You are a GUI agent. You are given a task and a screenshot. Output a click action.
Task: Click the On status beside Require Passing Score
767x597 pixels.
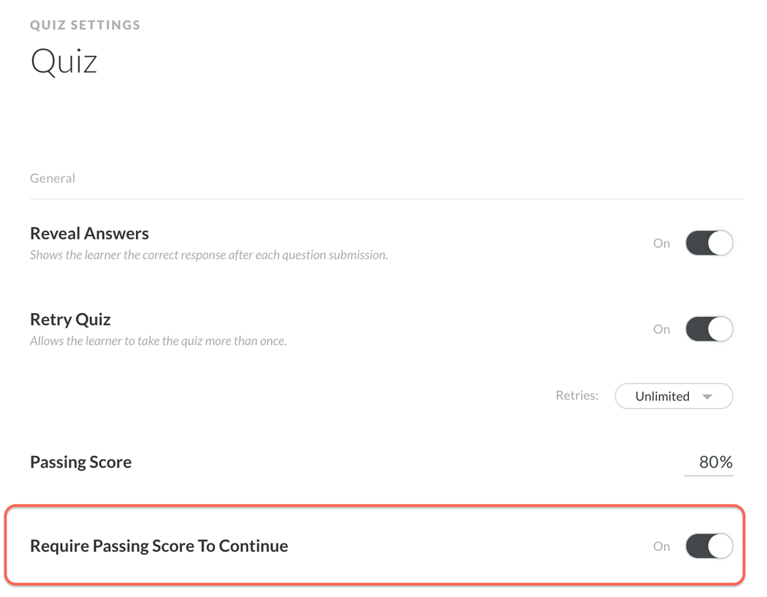pyautogui.click(x=661, y=546)
